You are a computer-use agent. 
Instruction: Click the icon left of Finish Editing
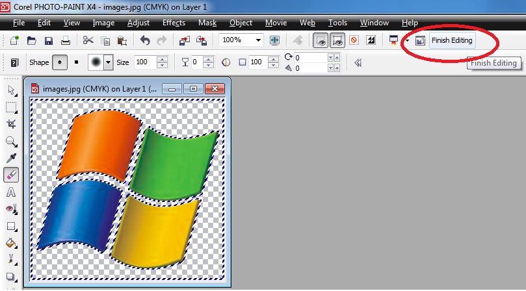click(420, 40)
